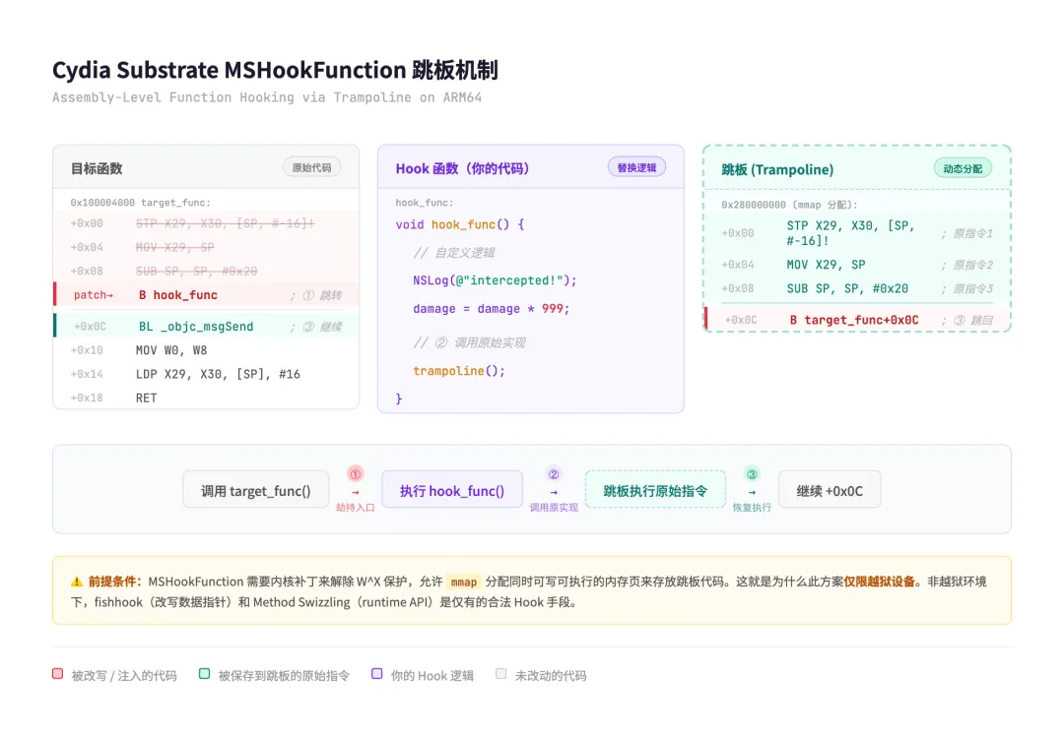Click the 原始代码 badge
Screen dimensions: 1064x735
(311, 167)
